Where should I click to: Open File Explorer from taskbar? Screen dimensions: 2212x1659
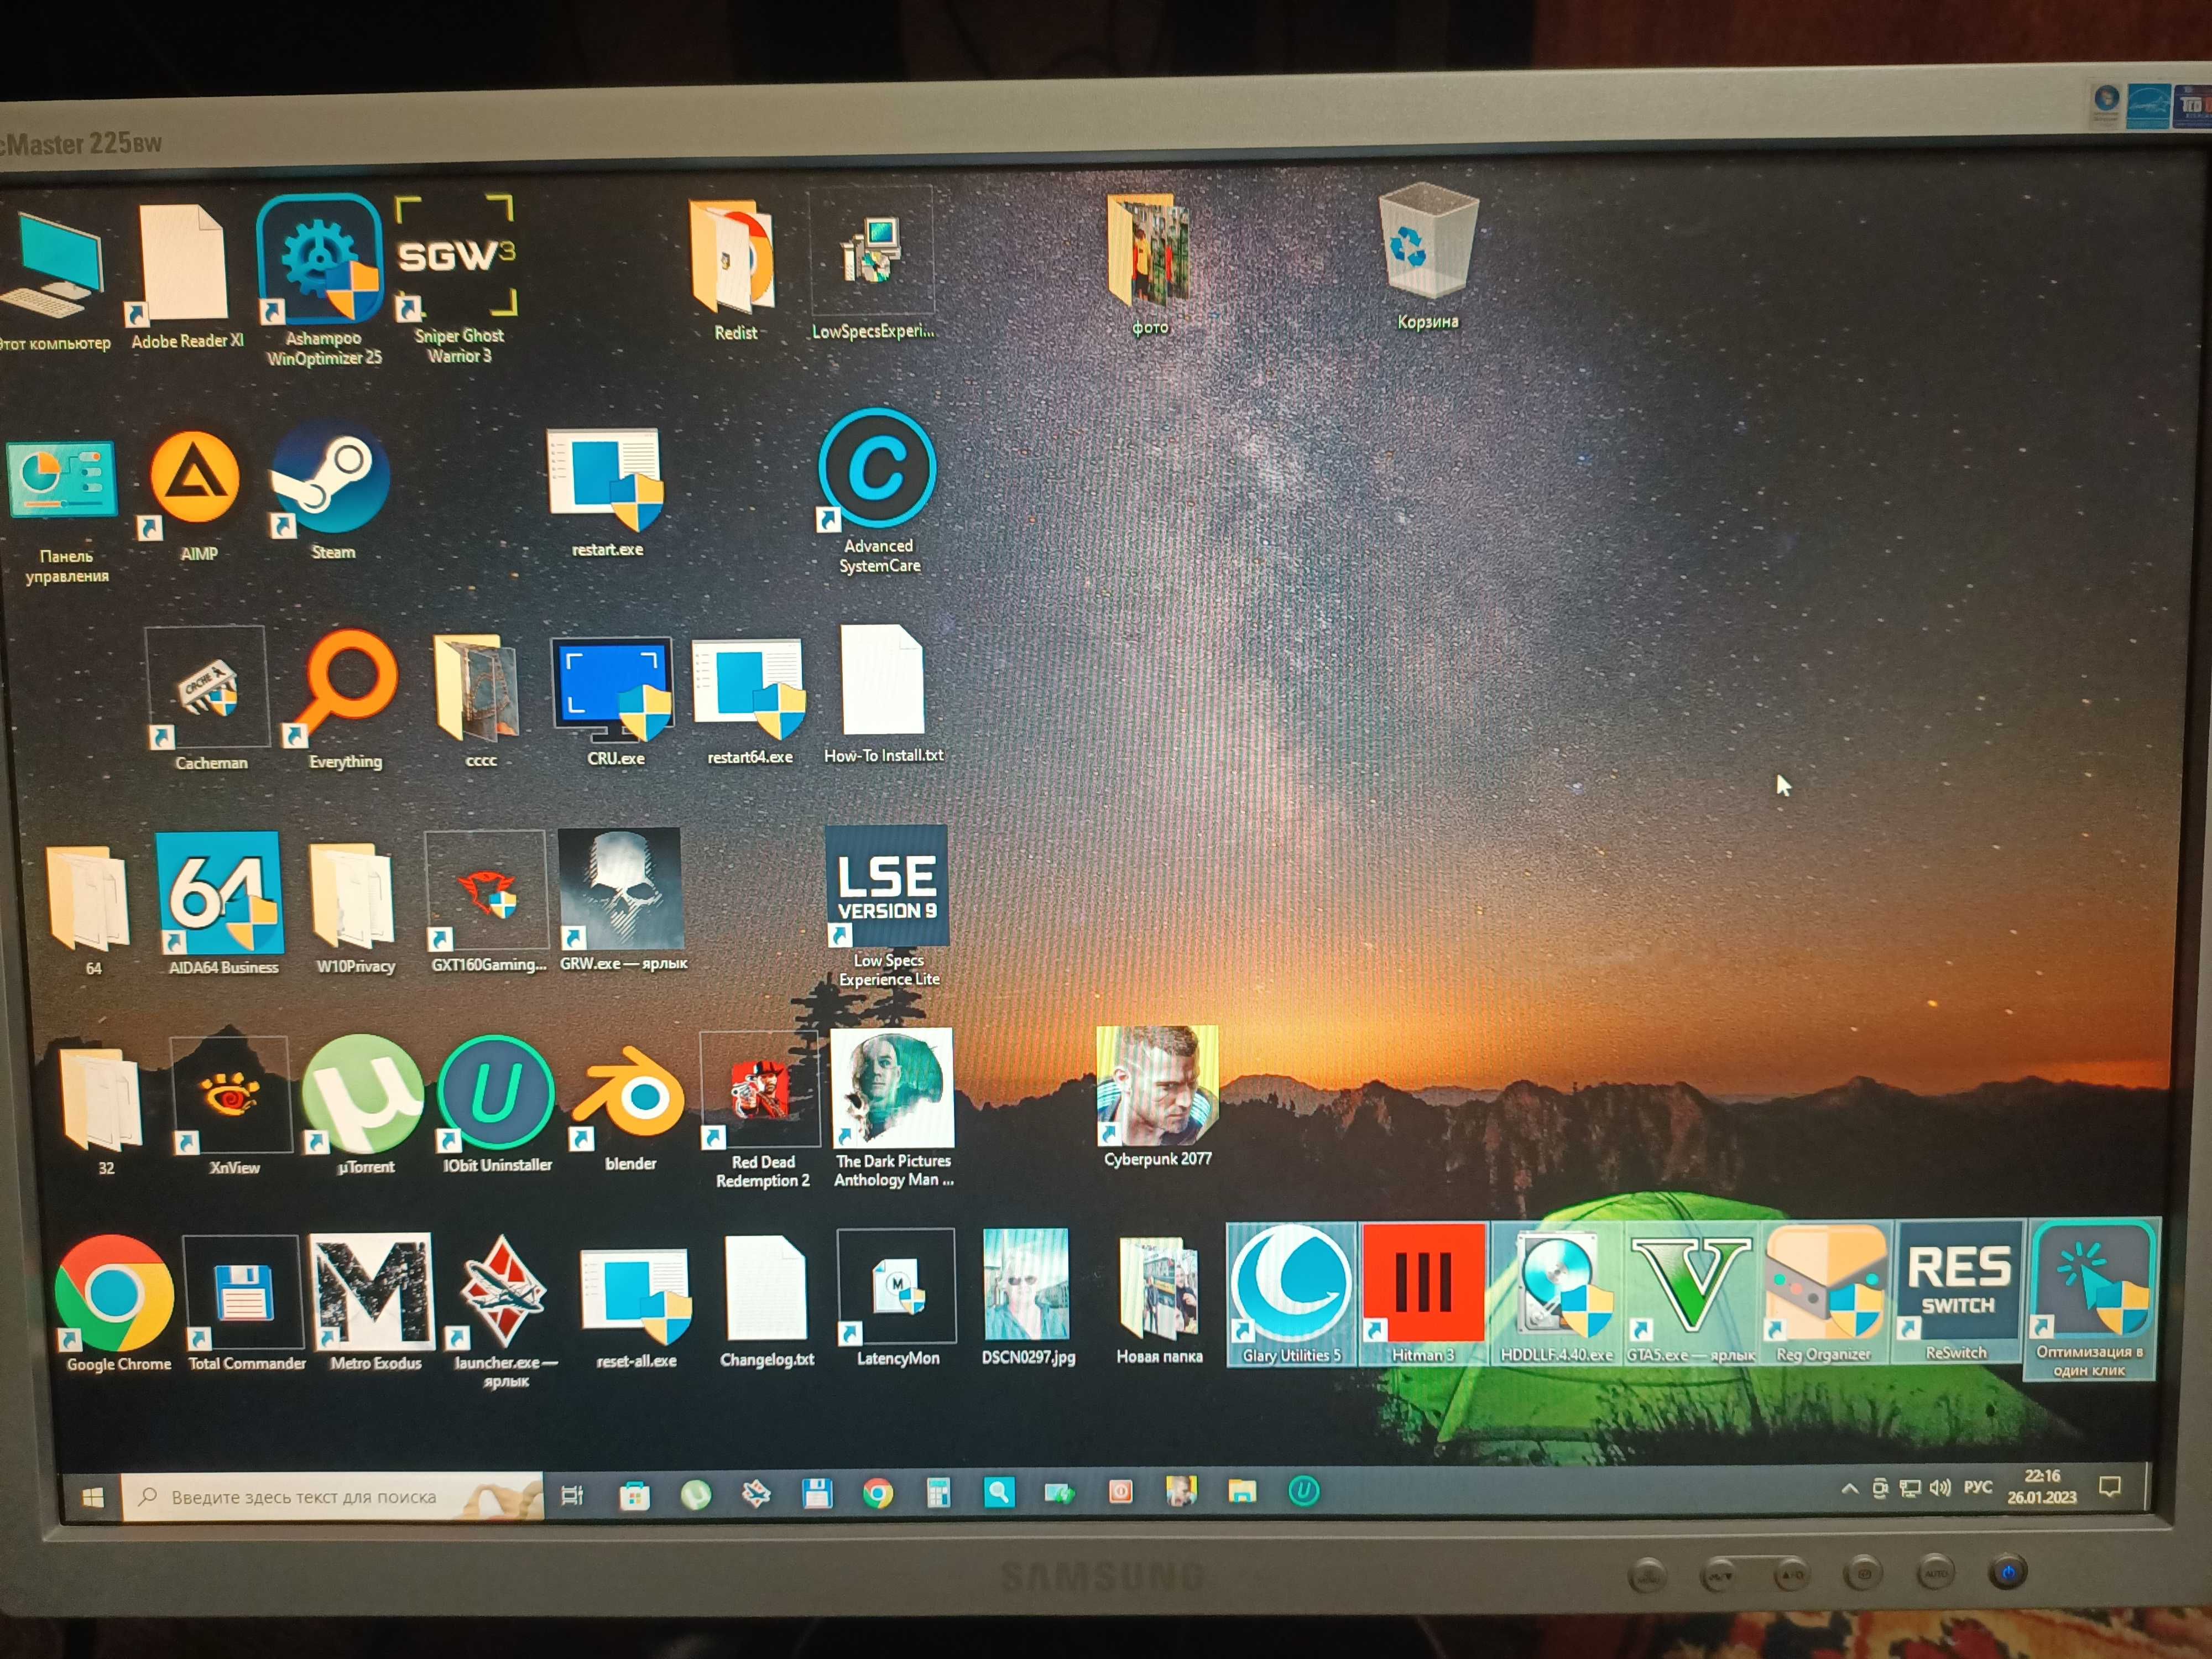pos(1242,1491)
